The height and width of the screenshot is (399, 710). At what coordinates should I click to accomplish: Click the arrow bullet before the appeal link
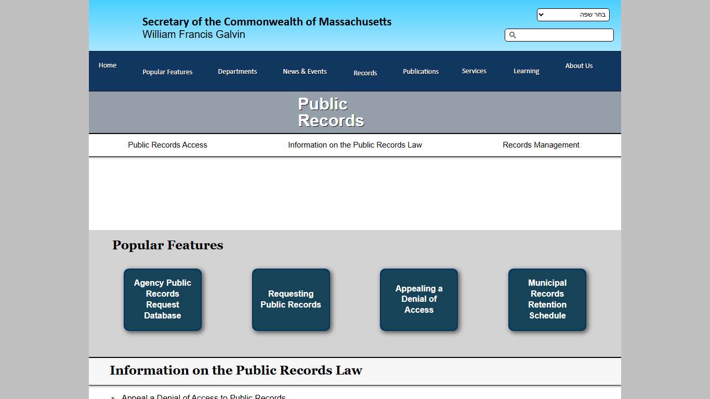113,397
